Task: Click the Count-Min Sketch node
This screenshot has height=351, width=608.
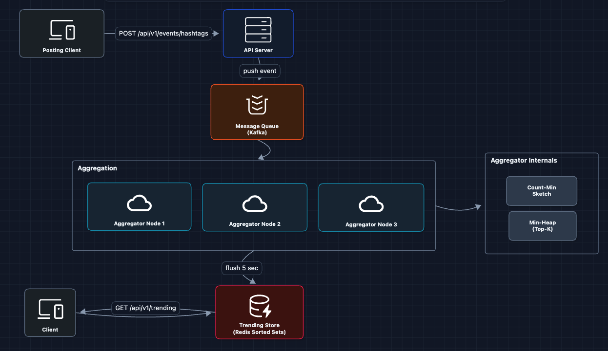Action: 541,191
